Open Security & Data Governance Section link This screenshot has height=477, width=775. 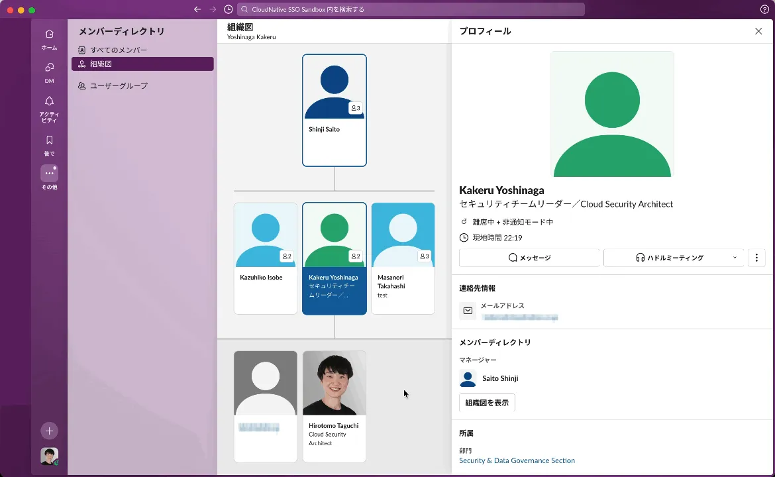coord(517,460)
